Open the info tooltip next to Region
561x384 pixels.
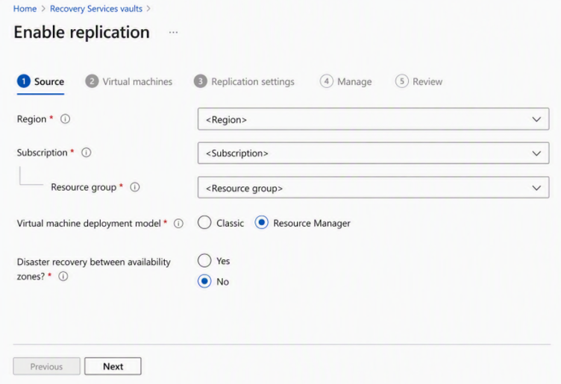coord(65,119)
